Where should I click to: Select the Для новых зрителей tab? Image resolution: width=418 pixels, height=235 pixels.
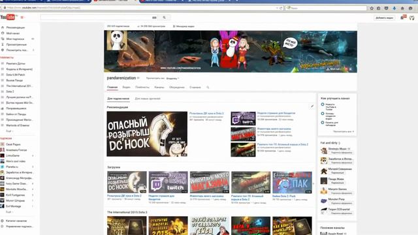[x=148, y=99]
